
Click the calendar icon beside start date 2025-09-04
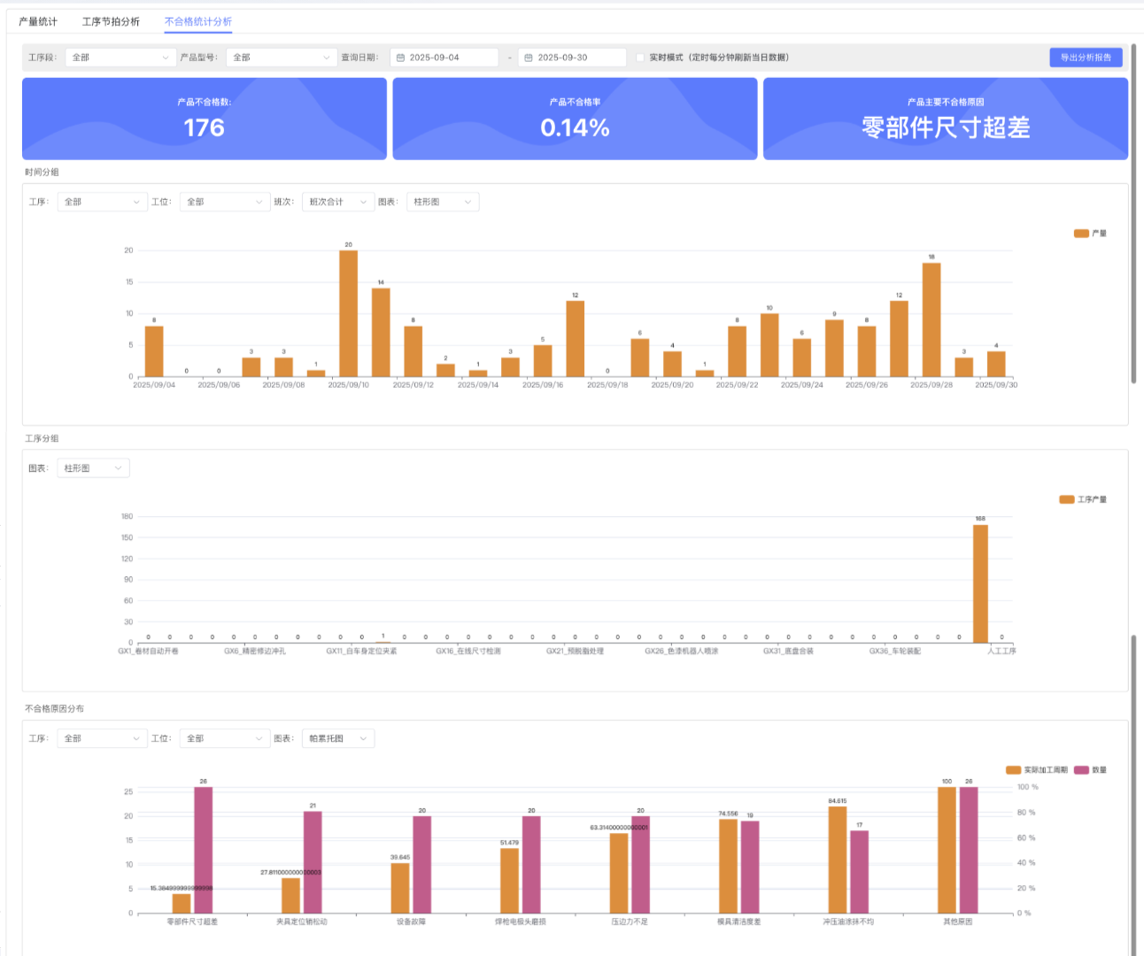click(x=400, y=58)
